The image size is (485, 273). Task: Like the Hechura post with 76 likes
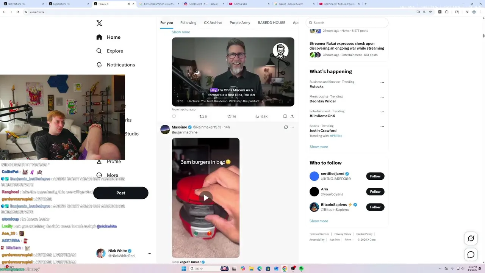coord(232,116)
